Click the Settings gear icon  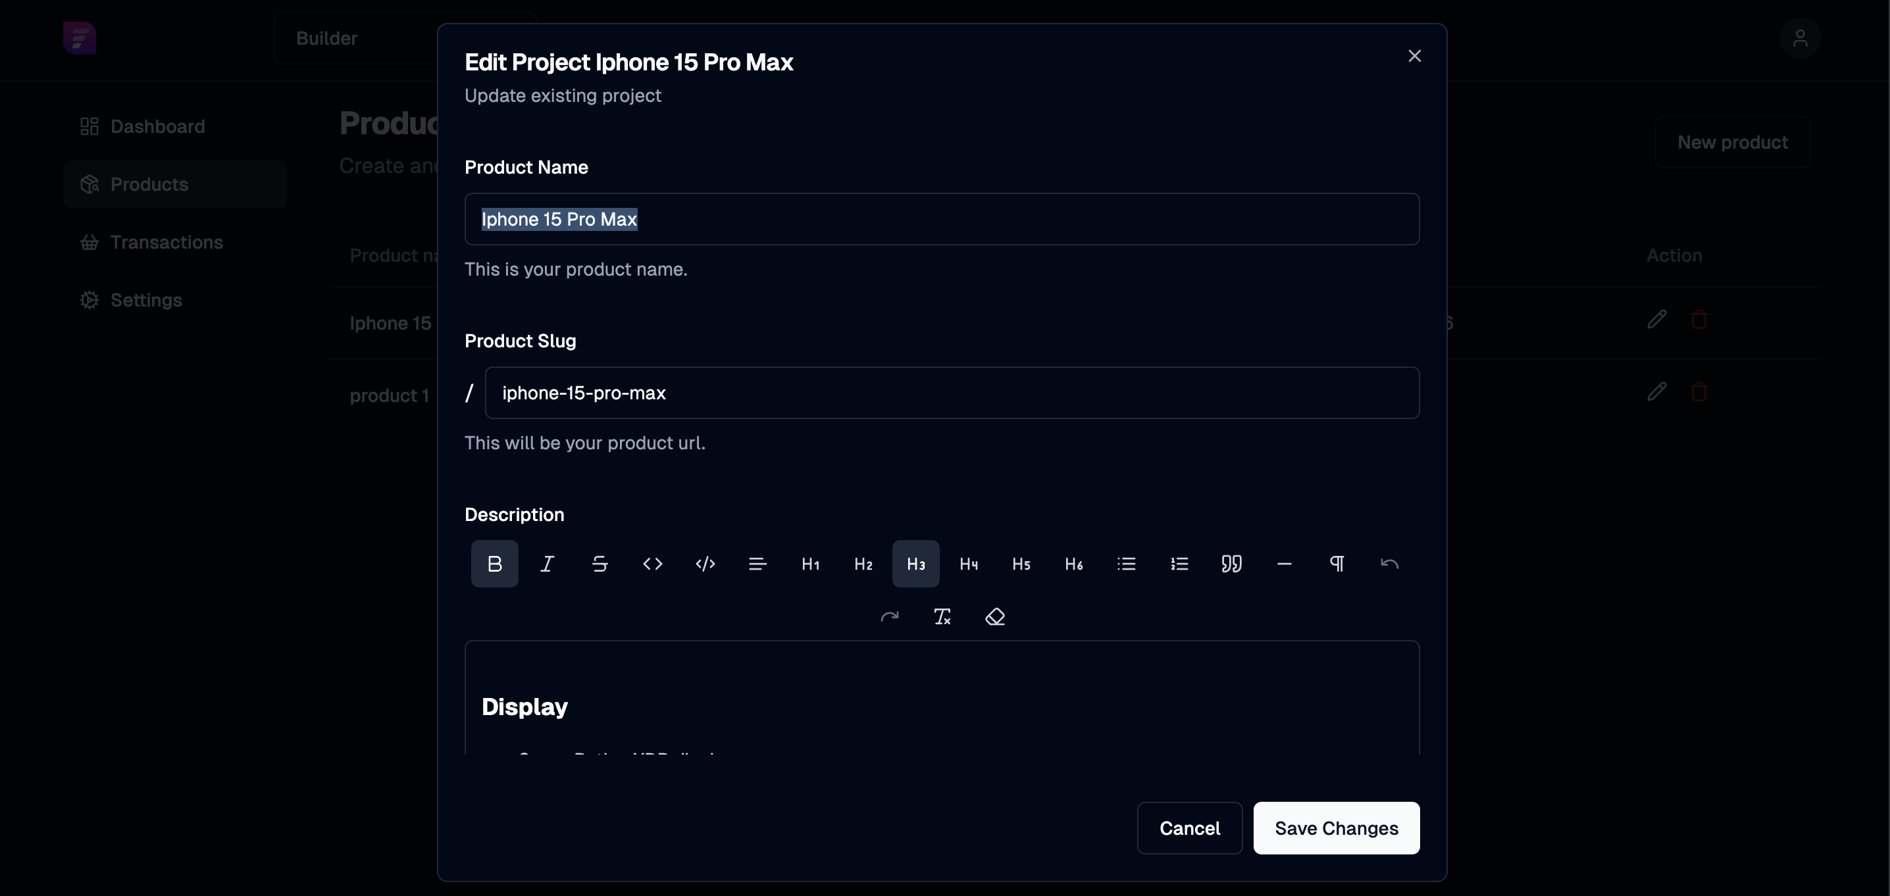[89, 300]
